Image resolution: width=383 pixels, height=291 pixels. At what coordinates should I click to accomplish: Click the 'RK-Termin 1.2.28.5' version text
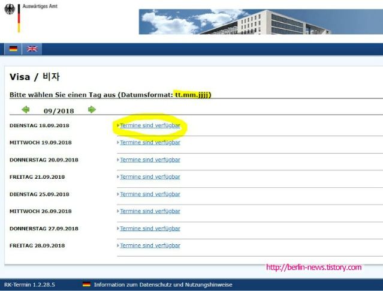(x=29, y=285)
